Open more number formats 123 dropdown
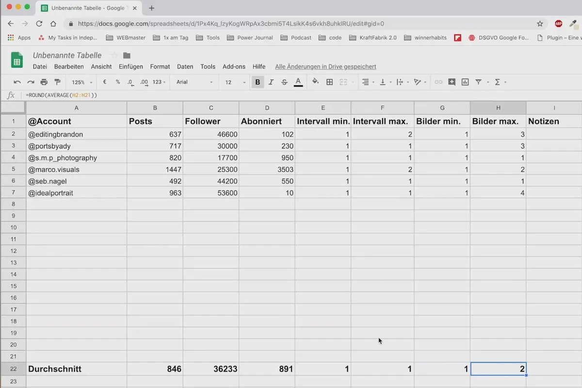The height and width of the screenshot is (388, 582). click(159, 82)
